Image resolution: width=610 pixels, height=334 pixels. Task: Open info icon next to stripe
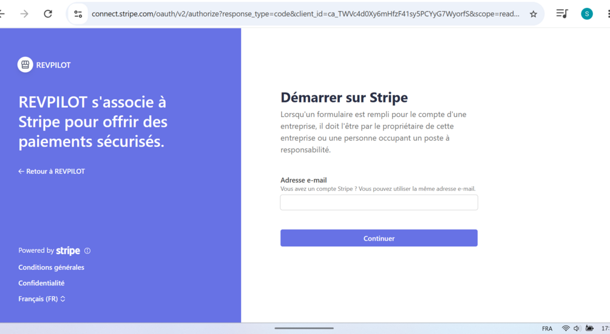[x=87, y=251]
